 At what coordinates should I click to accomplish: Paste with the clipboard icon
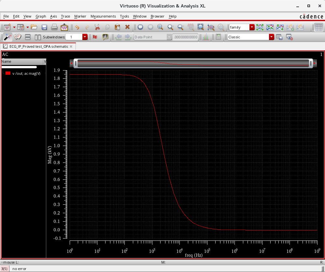point(117,27)
